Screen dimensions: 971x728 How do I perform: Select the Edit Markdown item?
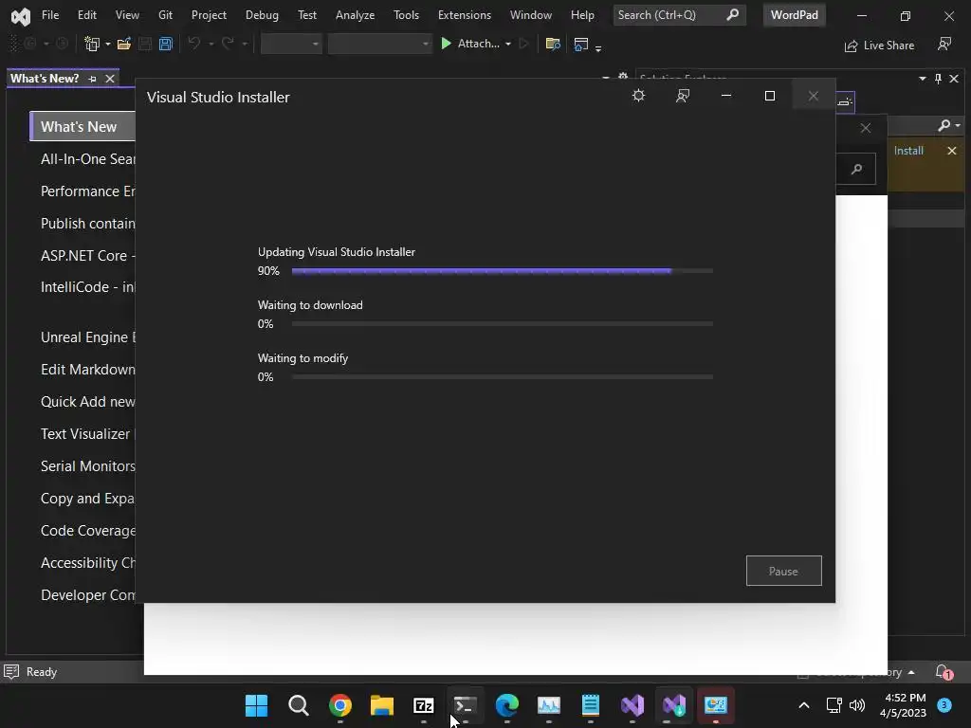click(88, 370)
